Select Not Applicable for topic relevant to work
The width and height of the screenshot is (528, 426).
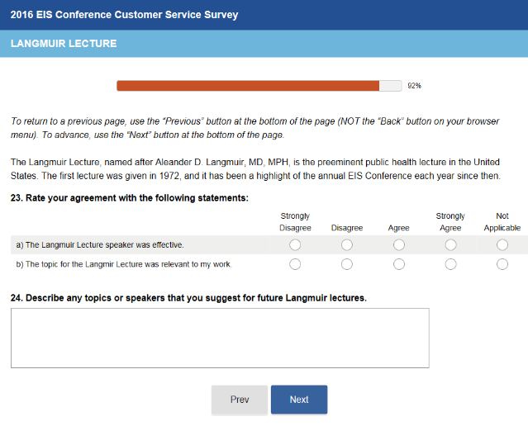coord(502,264)
